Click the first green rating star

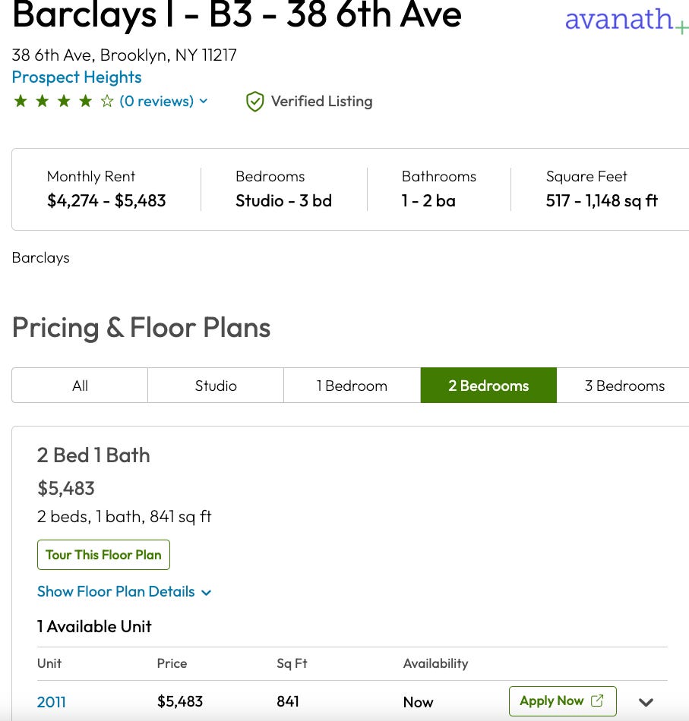click(21, 101)
